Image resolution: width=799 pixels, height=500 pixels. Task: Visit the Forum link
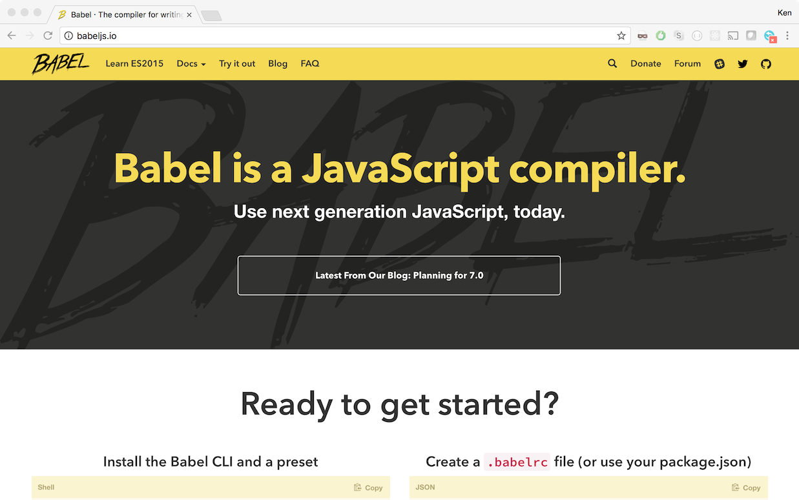[687, 63]
